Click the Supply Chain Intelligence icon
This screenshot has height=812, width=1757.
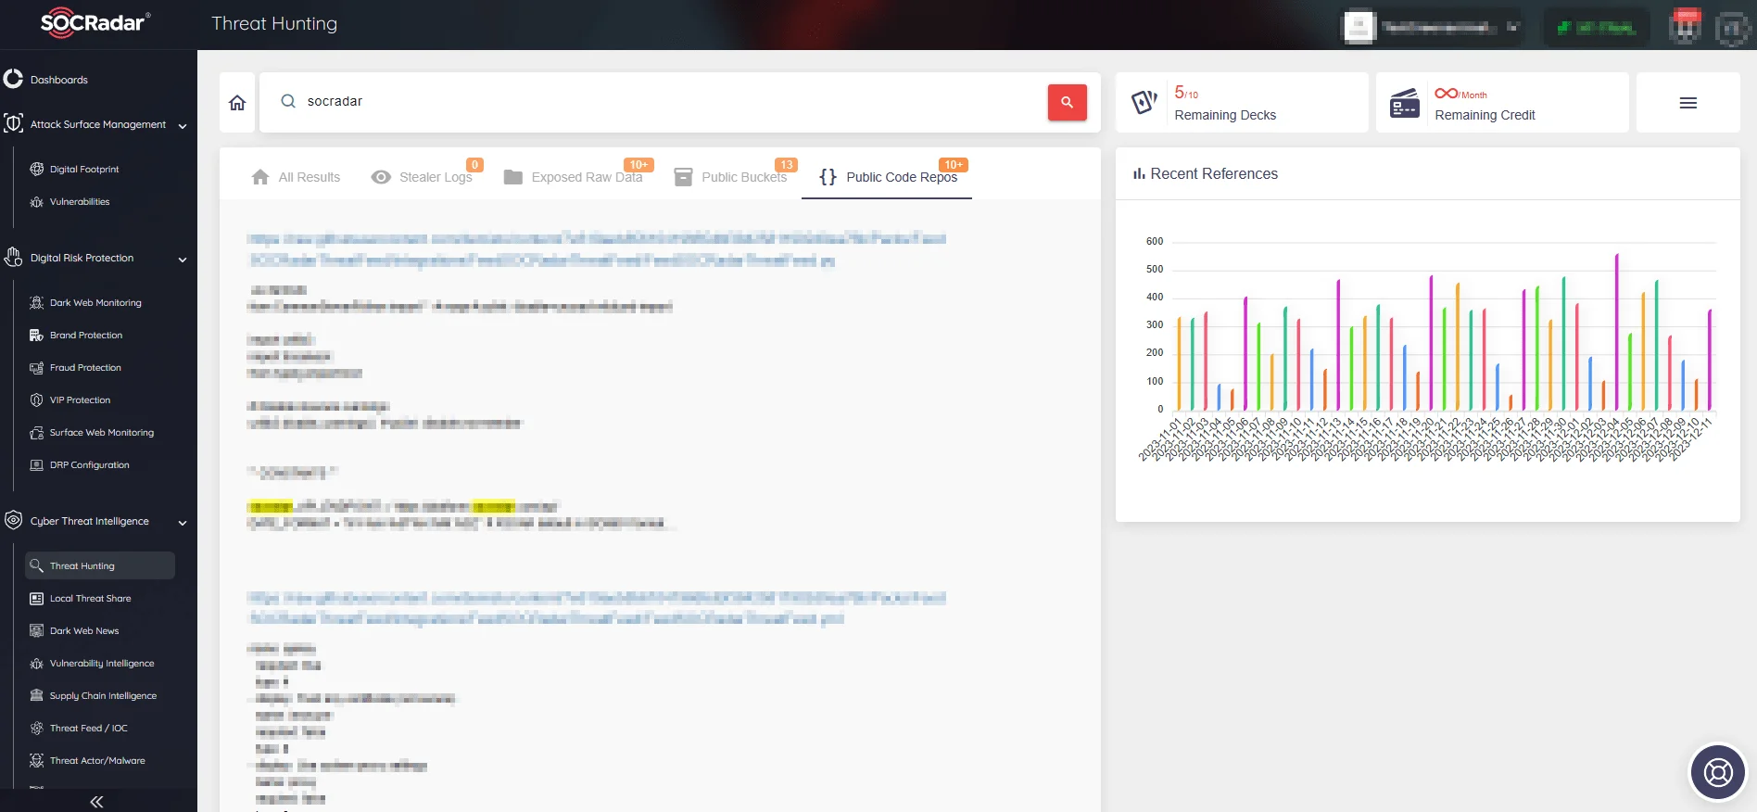pos(37,695)
